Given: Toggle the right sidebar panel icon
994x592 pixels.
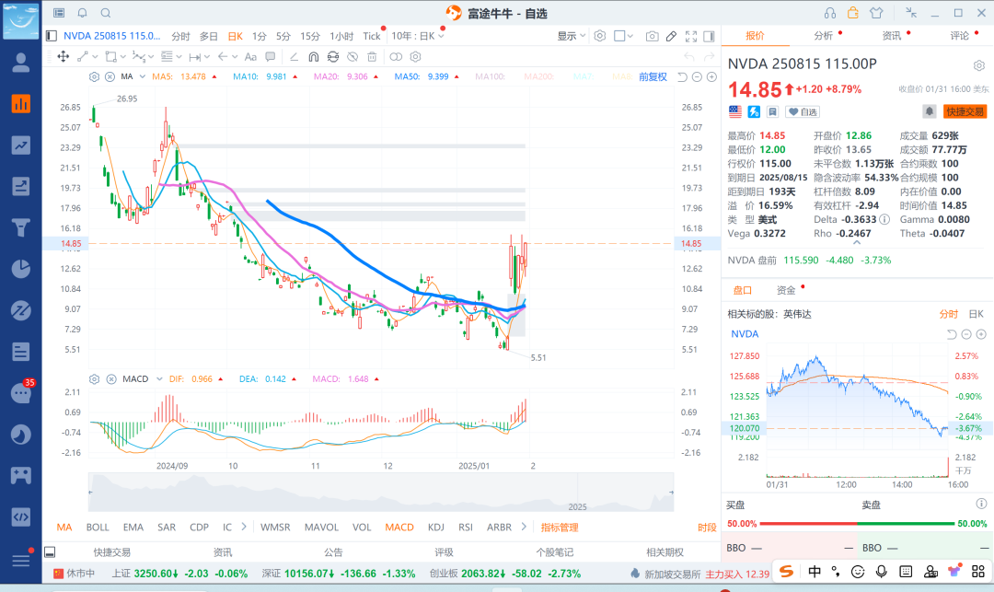Looking at the screenshot, I should click(710, 36).
